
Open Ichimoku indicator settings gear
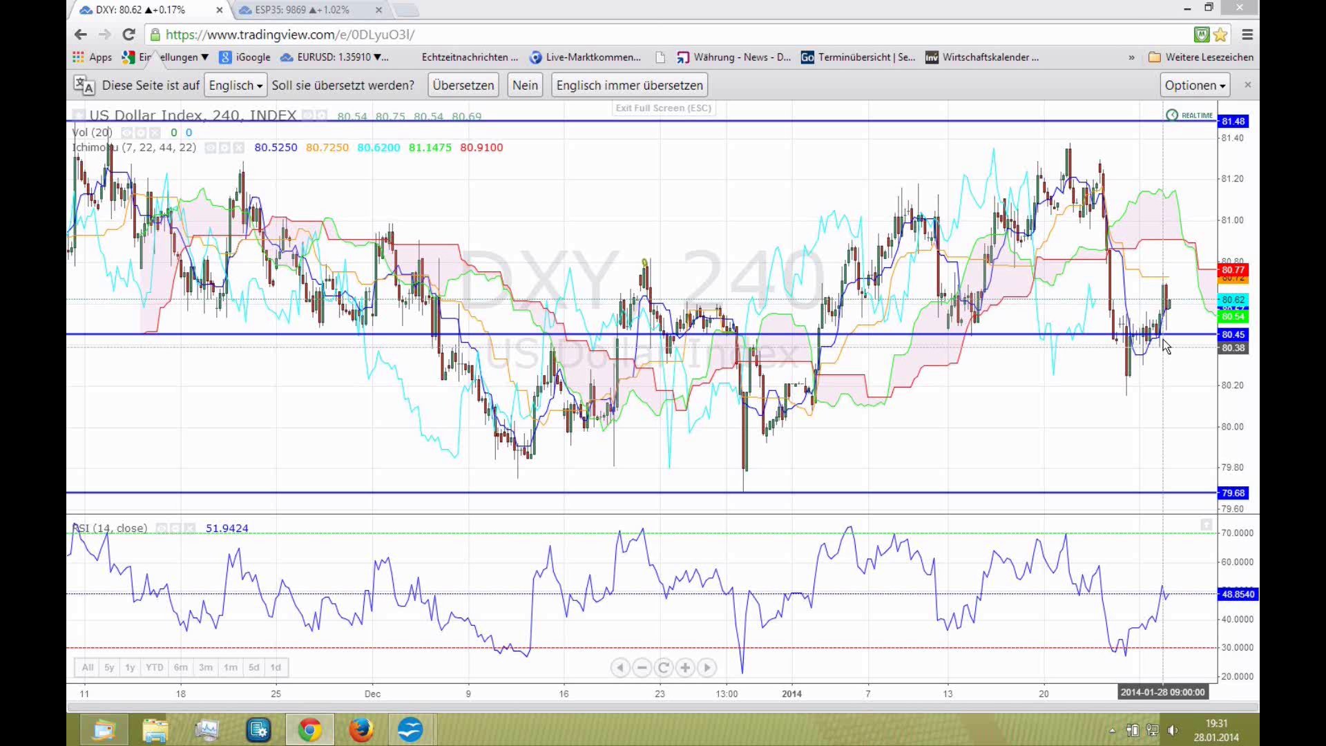tap(224, 148)
